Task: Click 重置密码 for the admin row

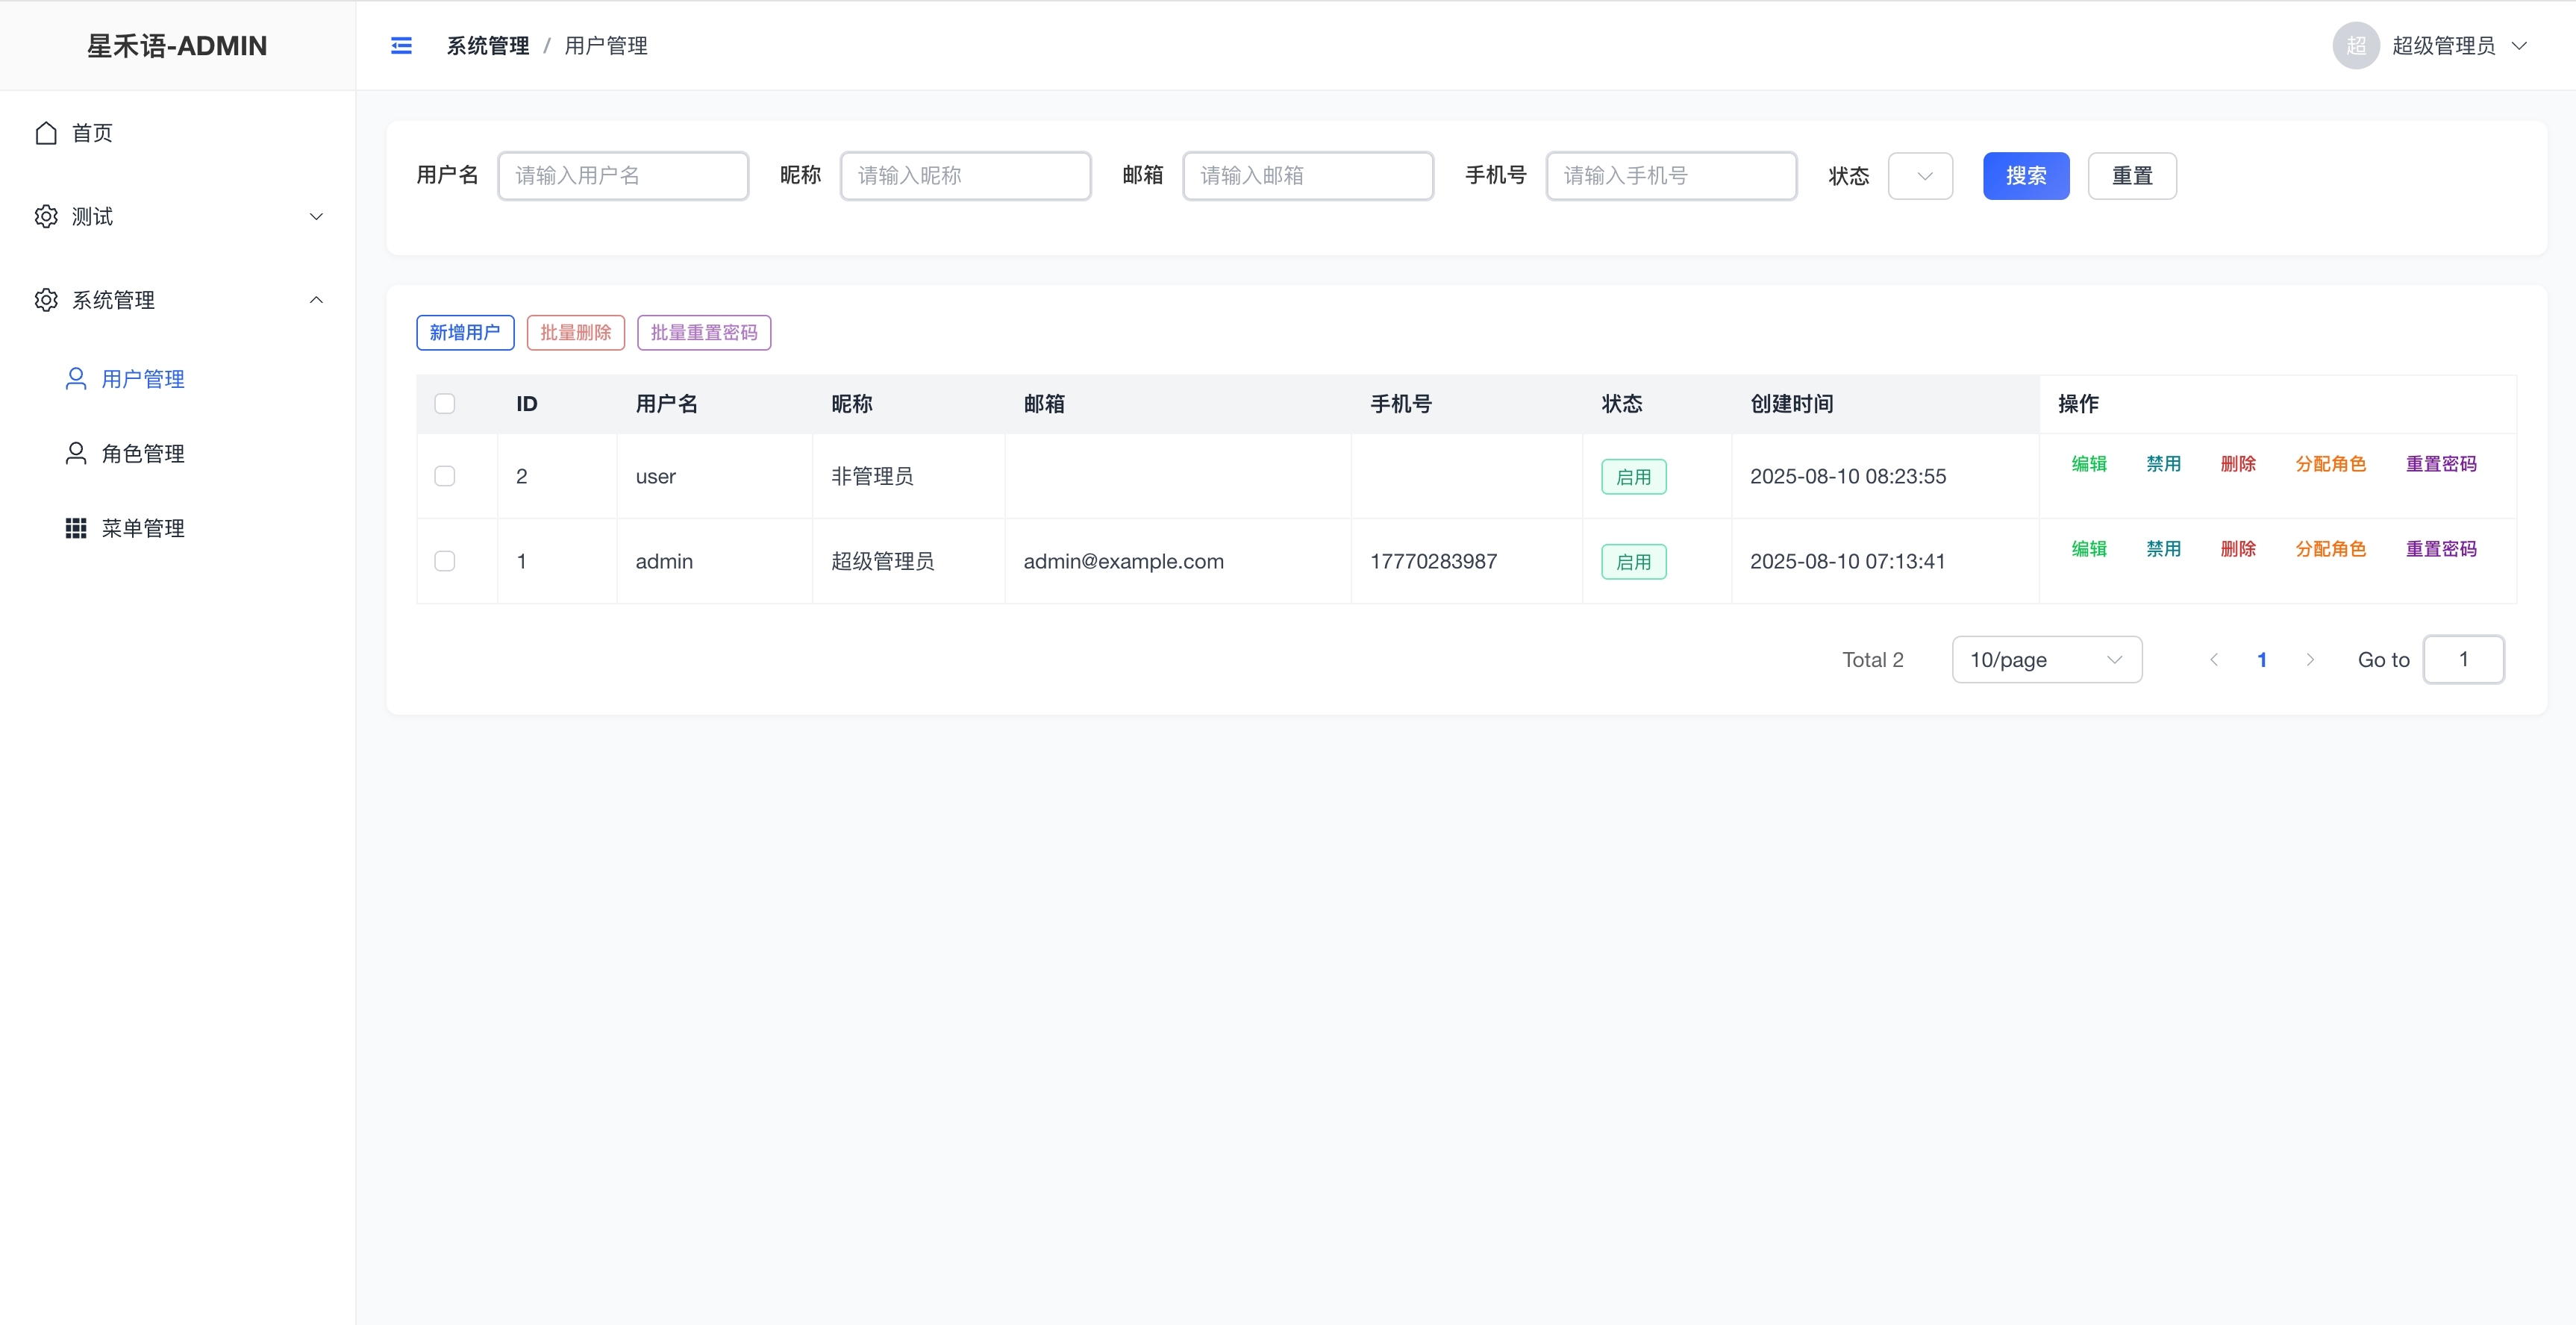Action: tap(2441, 549)
